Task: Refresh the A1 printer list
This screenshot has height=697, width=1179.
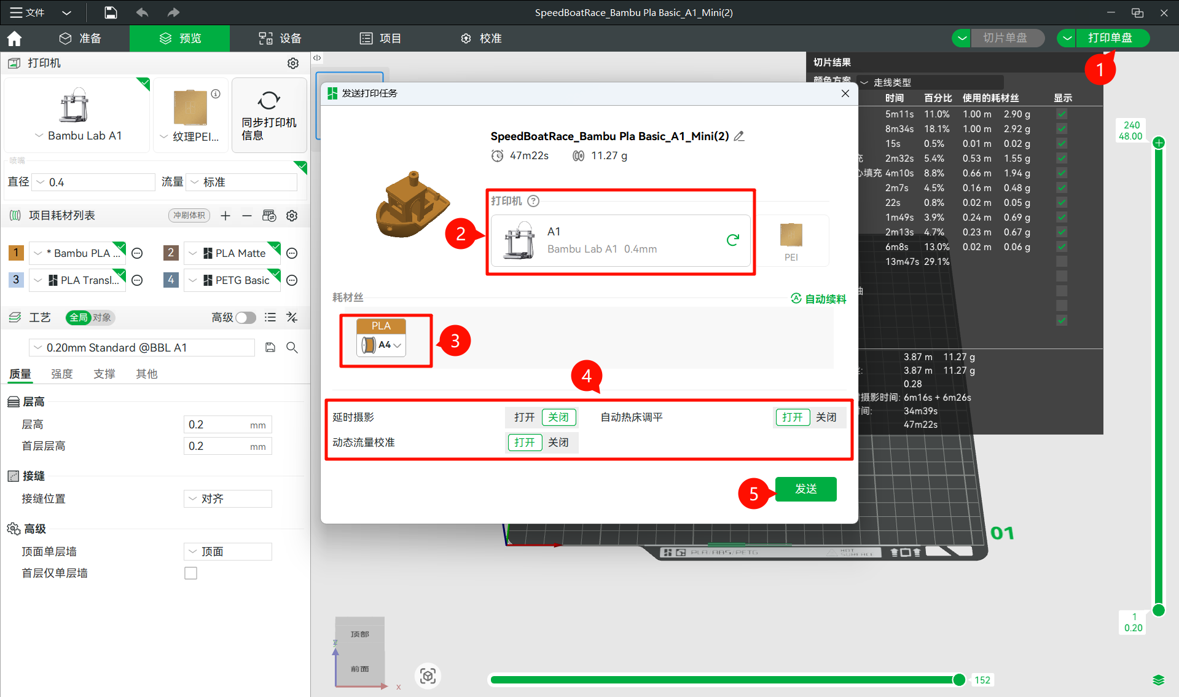Action: pos(732,240)
